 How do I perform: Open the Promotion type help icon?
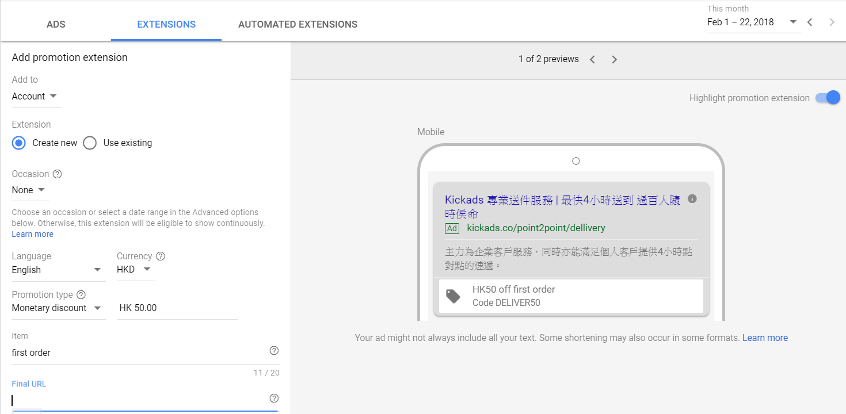point(81,294)
